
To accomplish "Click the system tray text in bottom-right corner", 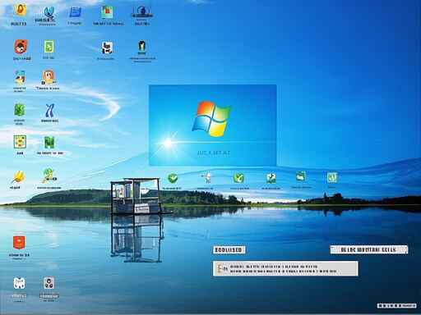I will 397,305.
